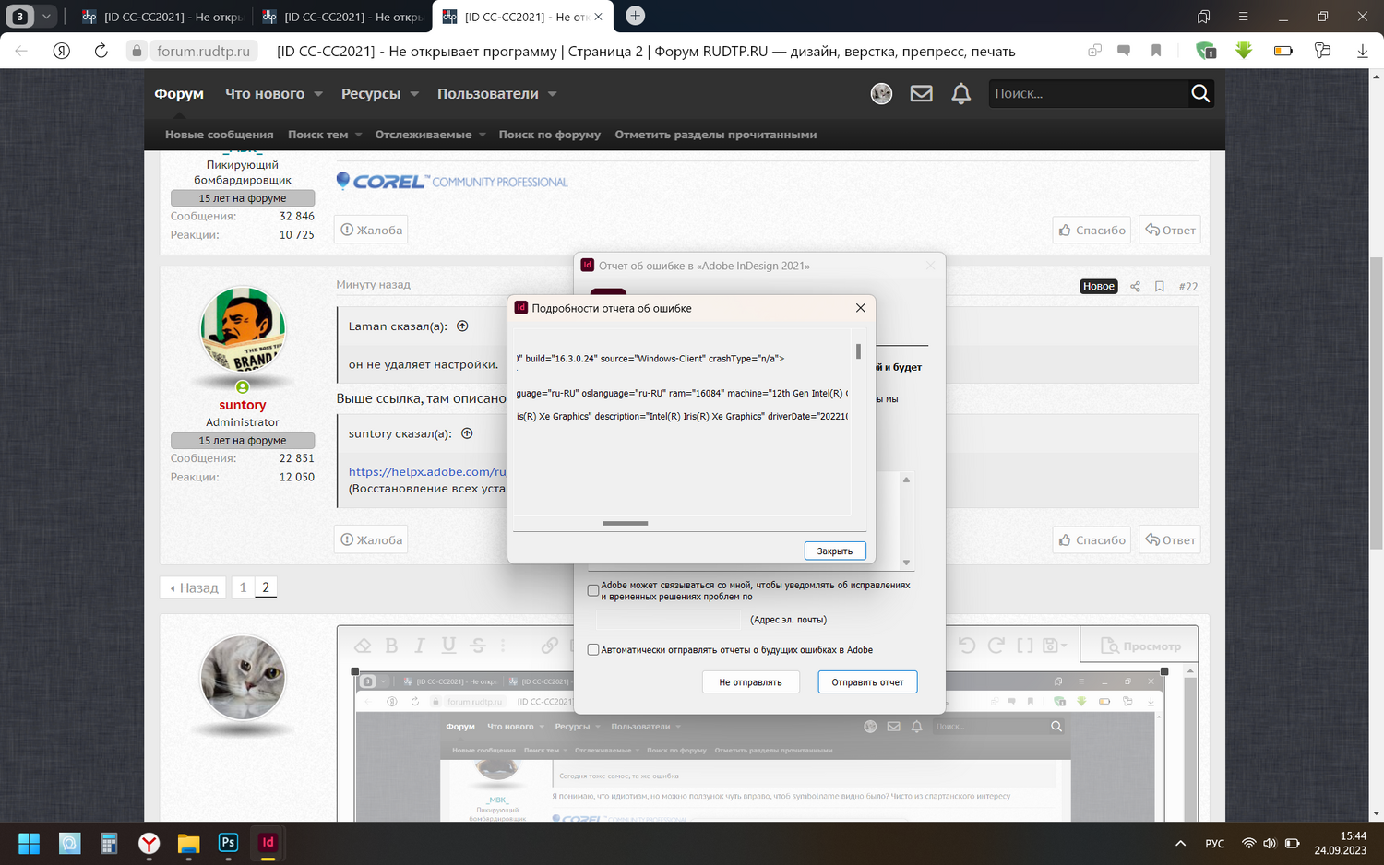The height and width of the screenshot is (865, 1384).
Task: Click the share icon on post #22
Action: [x=1135, y=287]
